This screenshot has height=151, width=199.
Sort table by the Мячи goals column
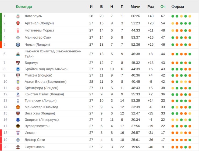pyautogui.click(x=135, y=6)
